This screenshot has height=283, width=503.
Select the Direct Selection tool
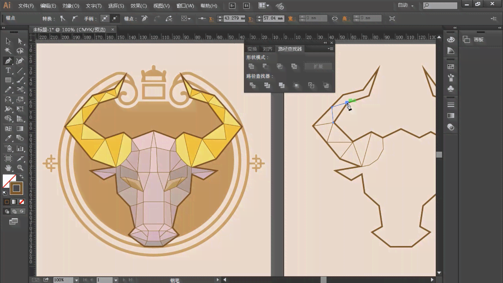tap(20, 41)
